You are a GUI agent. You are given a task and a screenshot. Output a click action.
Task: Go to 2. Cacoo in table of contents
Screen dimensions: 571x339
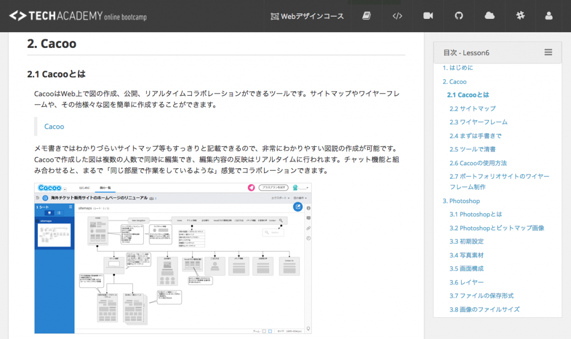454,82
